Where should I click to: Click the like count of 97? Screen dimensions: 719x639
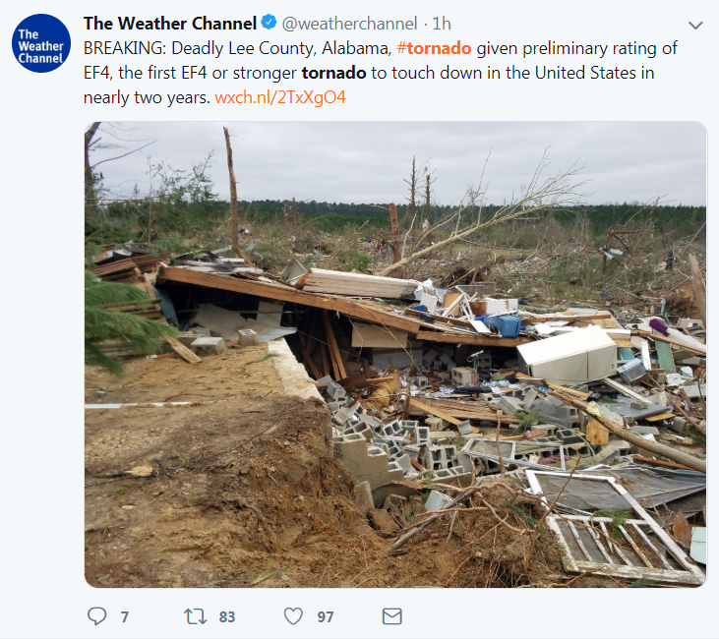[x=326, y=617]
